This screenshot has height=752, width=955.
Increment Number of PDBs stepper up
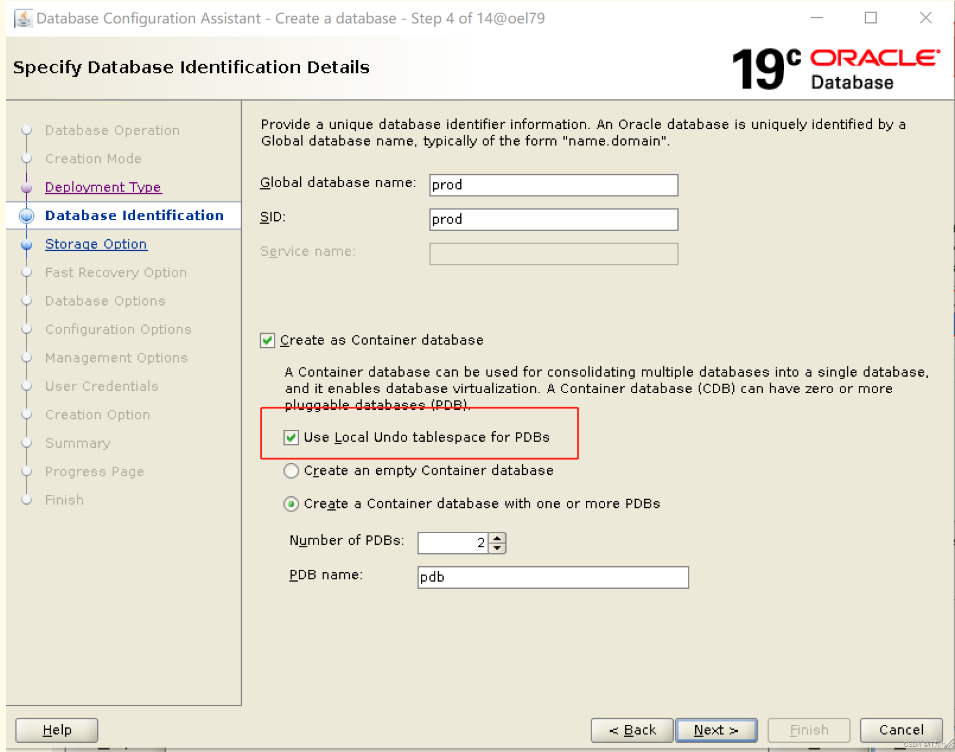tap(502, 537)
